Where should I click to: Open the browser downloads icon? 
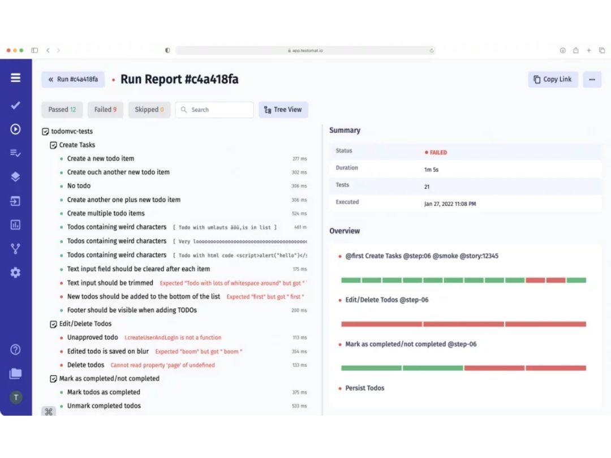coord(563,50)
